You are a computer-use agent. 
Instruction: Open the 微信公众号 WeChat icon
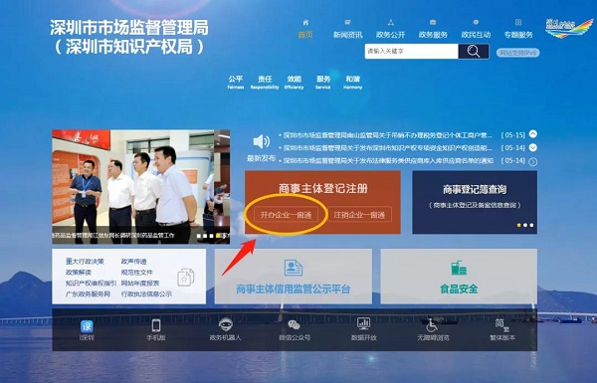click(x=294, y=325)
